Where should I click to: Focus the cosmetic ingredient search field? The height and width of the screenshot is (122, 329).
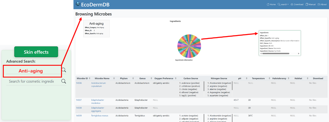[31, 81]
